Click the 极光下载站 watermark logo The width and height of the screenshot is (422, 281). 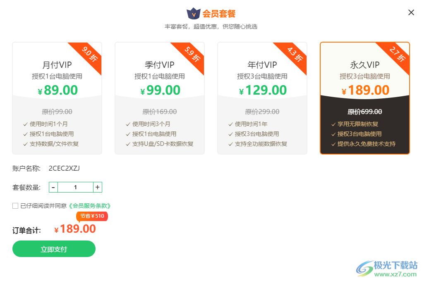tap(386, 269)
